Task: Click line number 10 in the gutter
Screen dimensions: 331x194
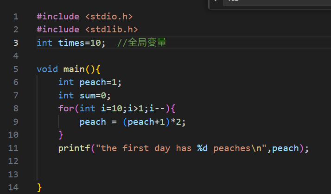Action: pos(13,135)
